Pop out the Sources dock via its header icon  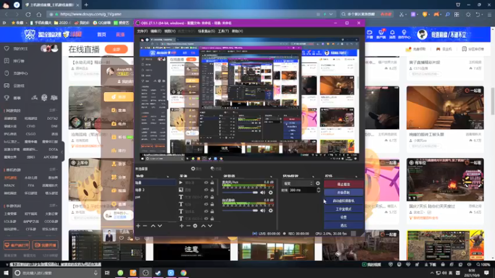[212, 176]
